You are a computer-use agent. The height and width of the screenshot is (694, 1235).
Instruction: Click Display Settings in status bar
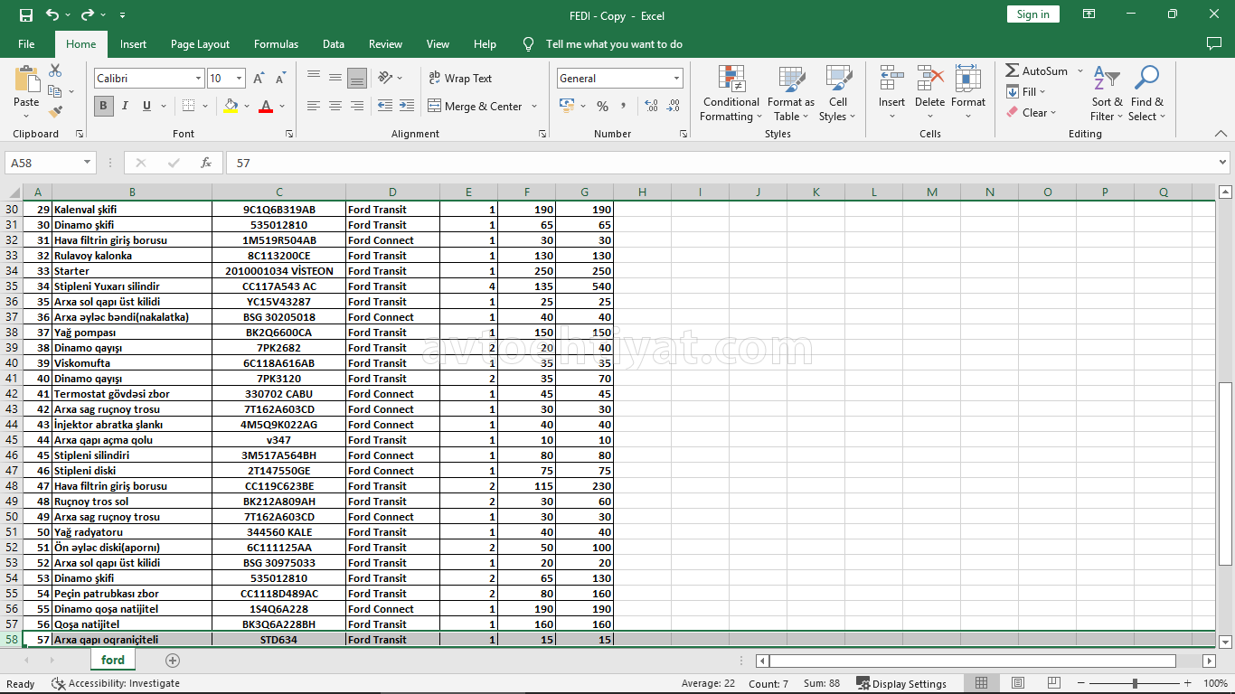click(901, 684)
